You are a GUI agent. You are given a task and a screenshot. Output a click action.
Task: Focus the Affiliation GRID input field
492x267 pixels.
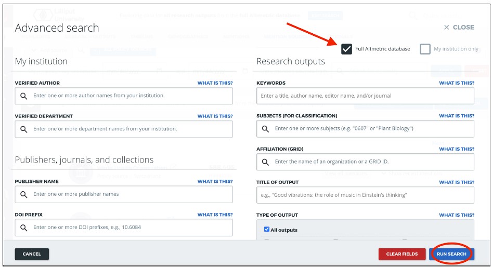365,162
